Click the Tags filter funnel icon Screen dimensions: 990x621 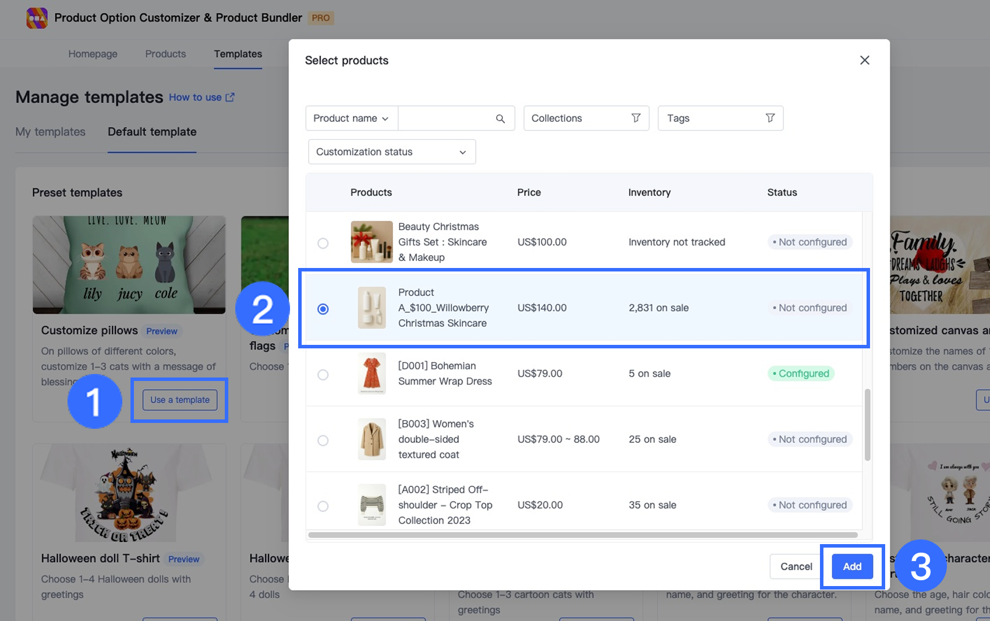(x=770, y=118)
